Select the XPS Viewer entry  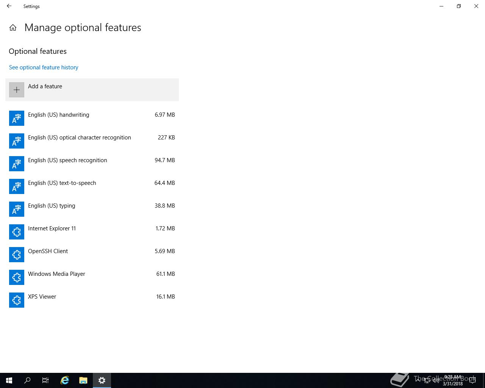pos(92,300)
